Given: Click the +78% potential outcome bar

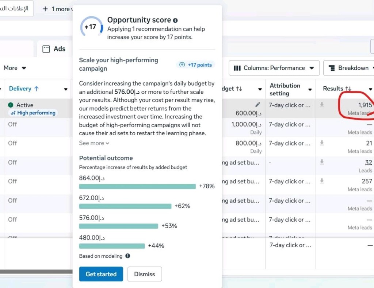Looking at the screenshot, I should (x=137, y=186).
